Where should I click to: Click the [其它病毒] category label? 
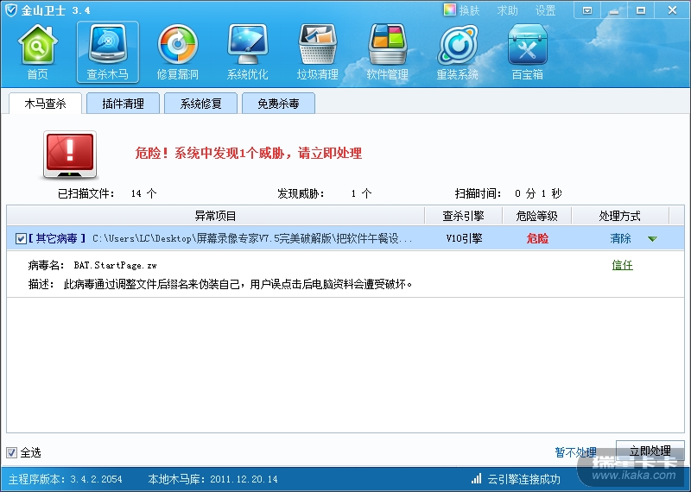57,239
